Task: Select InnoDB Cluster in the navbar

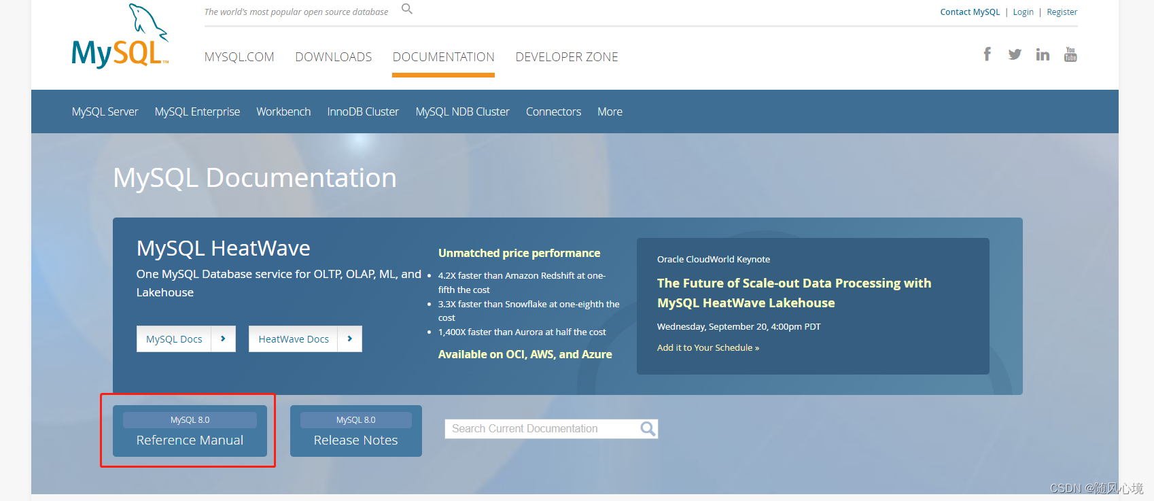Action: pyautogui.click(x=363, y=111)
